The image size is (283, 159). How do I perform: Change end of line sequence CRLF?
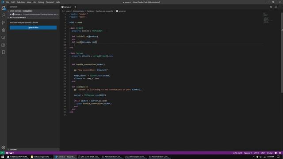click(x=263, y=153)
